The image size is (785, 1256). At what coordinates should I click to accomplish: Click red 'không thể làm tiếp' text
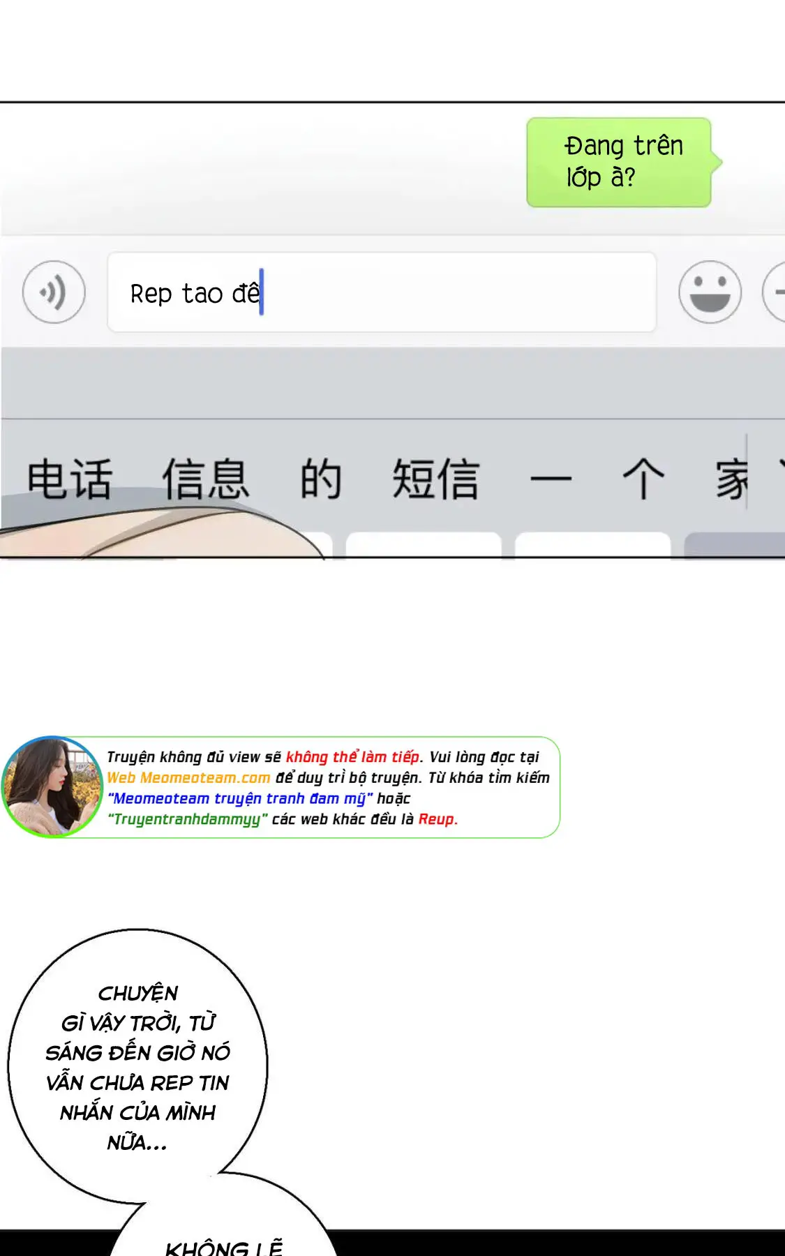click(x=352, y=757)
